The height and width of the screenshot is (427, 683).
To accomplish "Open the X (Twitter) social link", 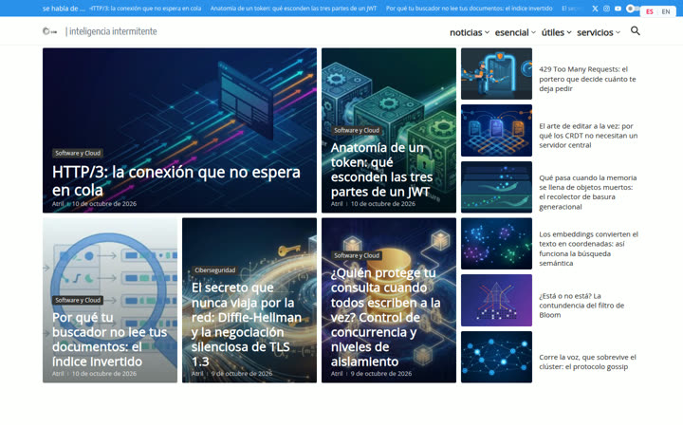I will click(x=595, y=9).
